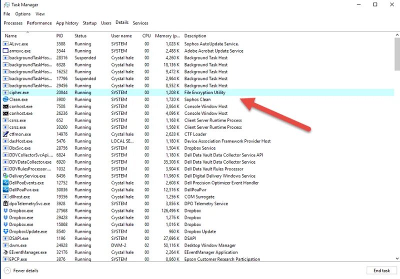This screenshot has height=279, width=400.
Task: Click the dpoTelemetrySvc.exe icon
Action: [x=5, y=203]
